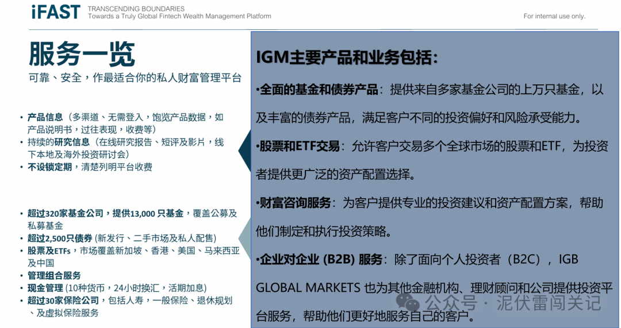Select the "TRANSCENDING BOUNDARIES" tagline text
This screenshot has width=621, height=328.
tap(136, 9)
